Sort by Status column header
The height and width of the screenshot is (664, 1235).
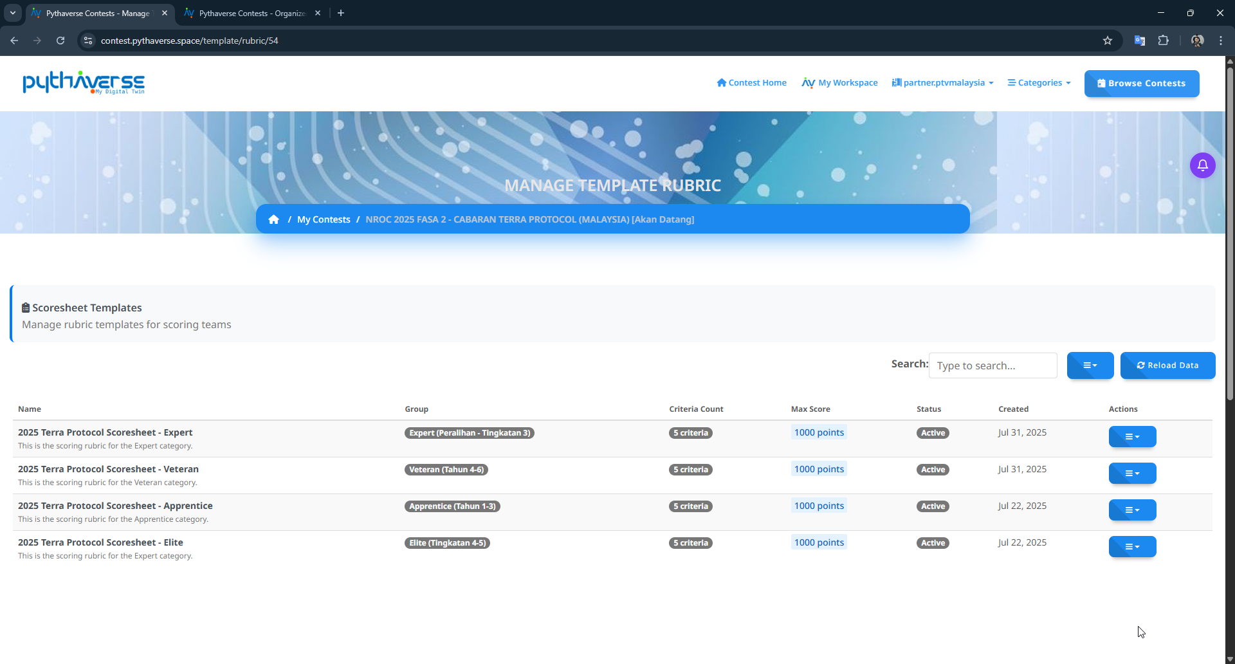tap(928, 409)
